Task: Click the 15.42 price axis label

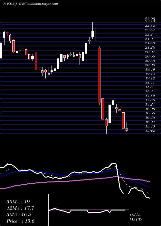Action: [150, 131]
